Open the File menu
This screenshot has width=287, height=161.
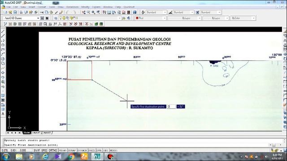9,7
